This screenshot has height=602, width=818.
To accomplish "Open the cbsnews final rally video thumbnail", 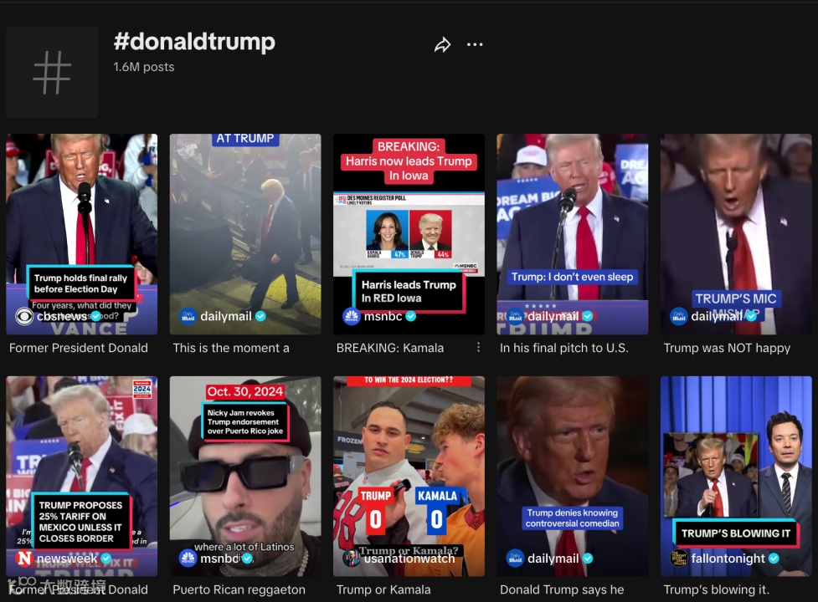I will click(82, 234).
